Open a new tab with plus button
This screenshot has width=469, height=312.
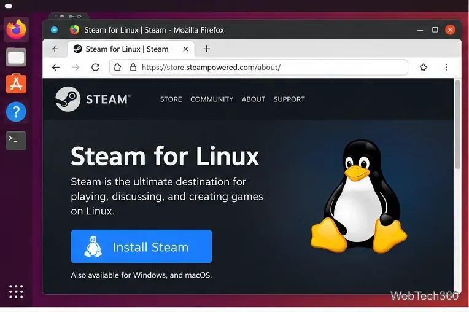pyautogui.click(x=207, y=49)
